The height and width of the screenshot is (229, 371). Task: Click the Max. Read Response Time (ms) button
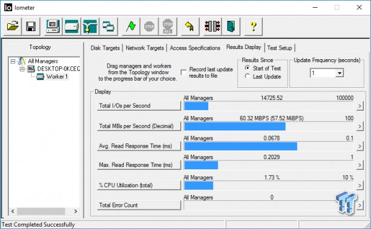coord(139,165)
